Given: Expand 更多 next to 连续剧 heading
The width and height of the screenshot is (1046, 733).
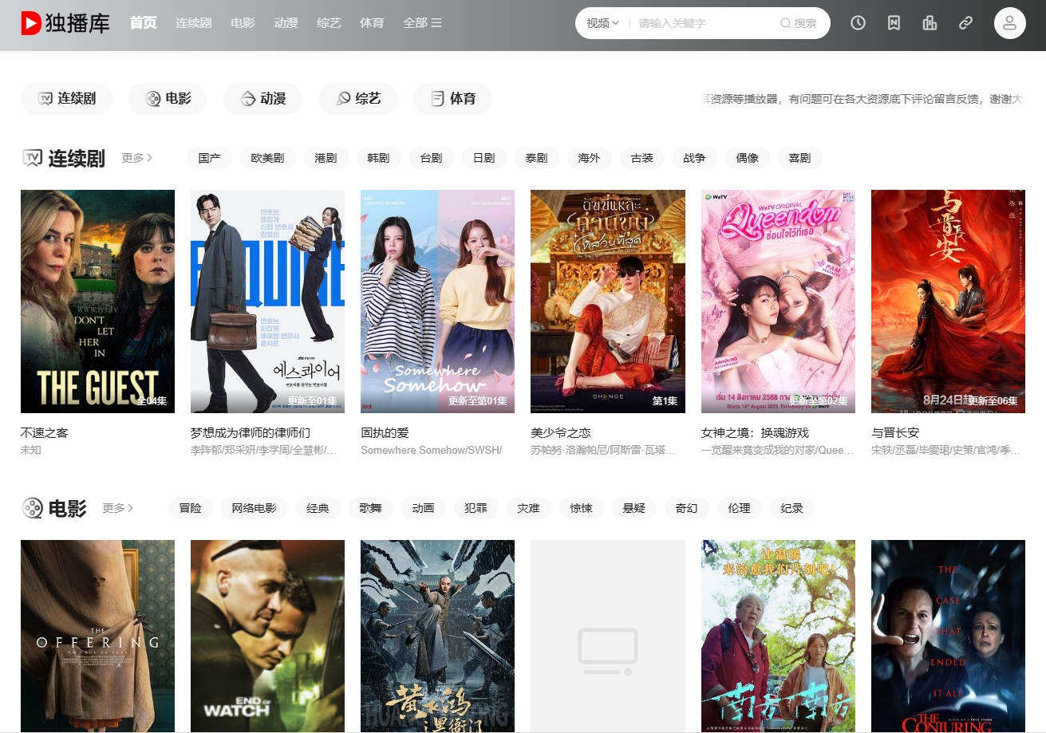Looking at the screenshot, I should pyautogui.click(x=136, y=158).
